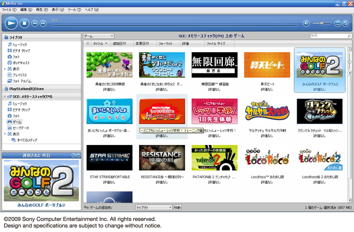Sort by 評価 column

click(x=192, y=43)
